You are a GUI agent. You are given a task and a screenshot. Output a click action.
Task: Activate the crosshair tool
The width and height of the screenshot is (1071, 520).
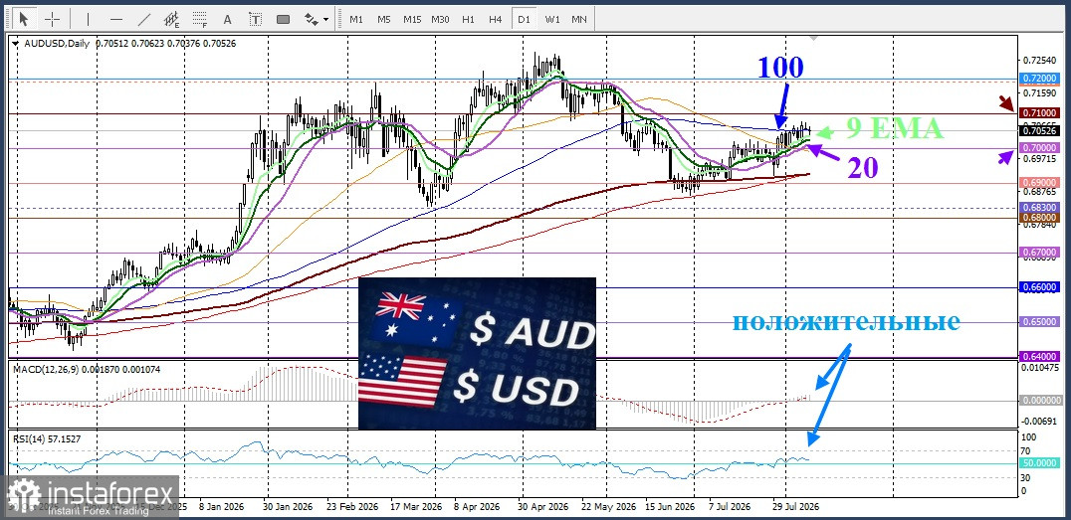pos(52,19)
